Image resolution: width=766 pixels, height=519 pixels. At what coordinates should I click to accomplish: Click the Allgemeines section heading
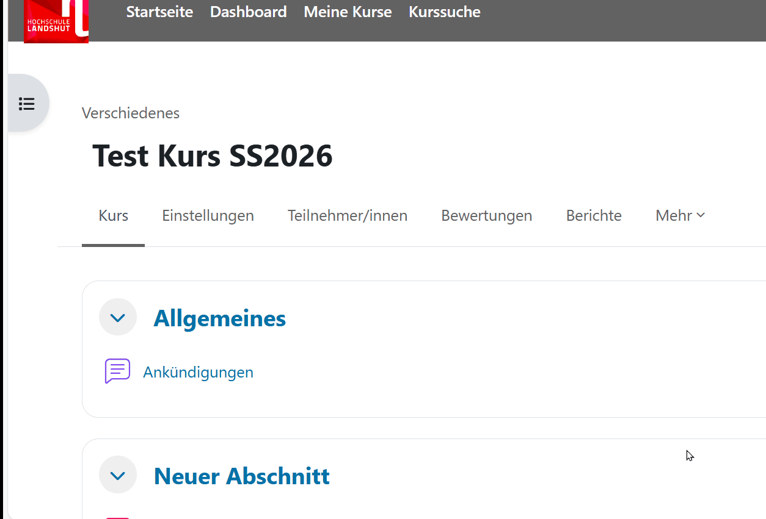coord(219,318)
